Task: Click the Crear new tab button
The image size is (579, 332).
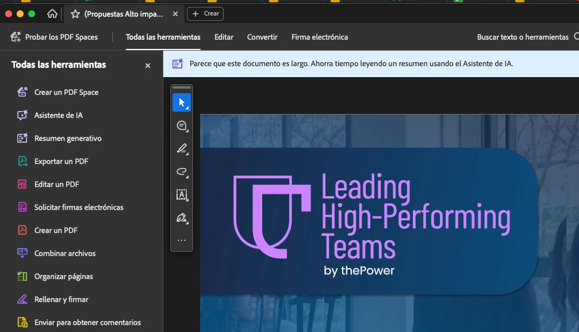Action: (x=205, y=14)
